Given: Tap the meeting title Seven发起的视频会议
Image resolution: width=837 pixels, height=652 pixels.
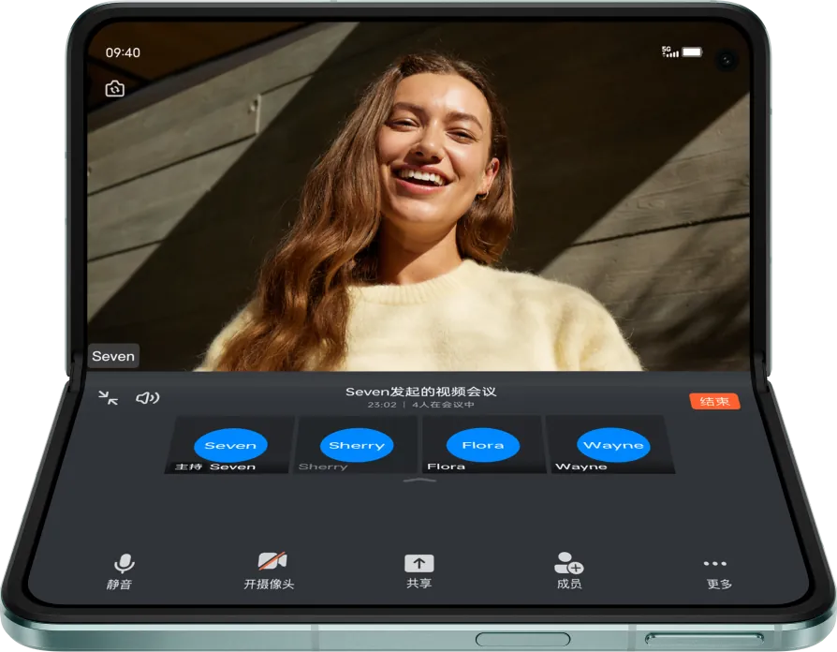Looking at the screenshot, I should tap(418, 392).
